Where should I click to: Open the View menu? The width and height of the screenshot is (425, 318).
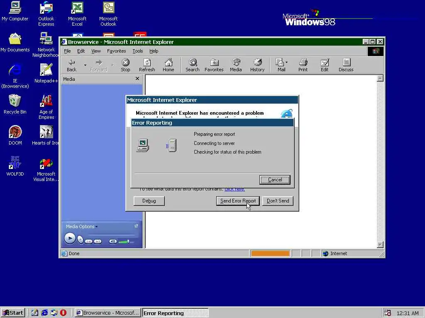(x=96, y=51)
